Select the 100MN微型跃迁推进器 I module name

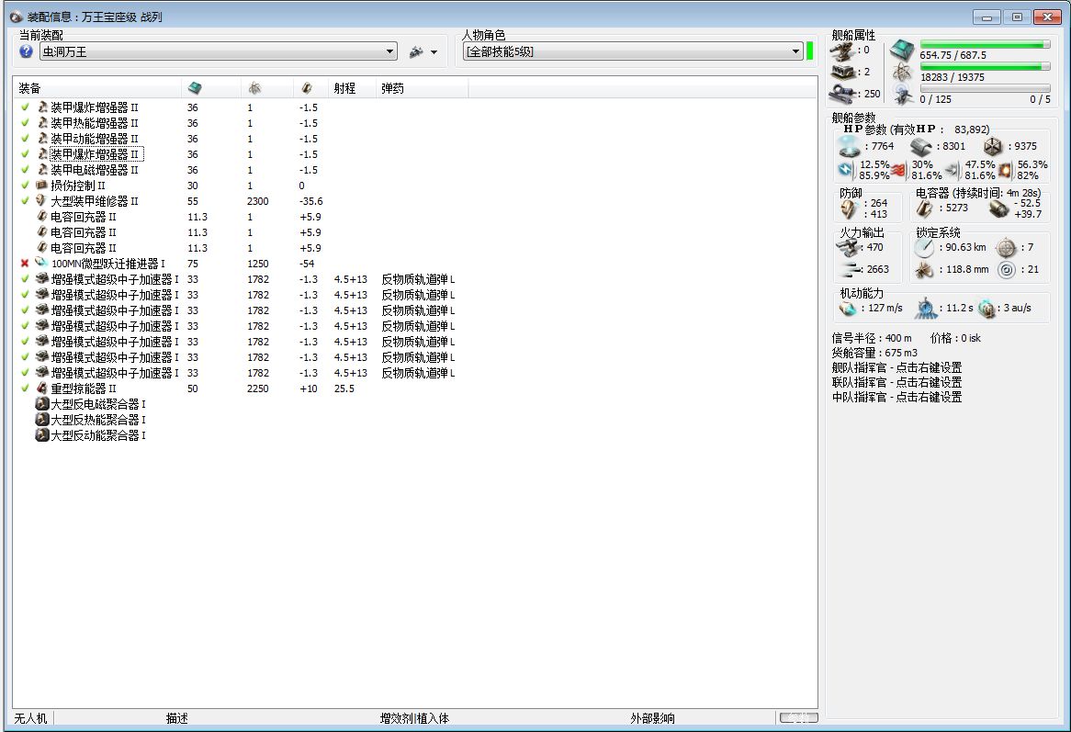pos(107,264)
